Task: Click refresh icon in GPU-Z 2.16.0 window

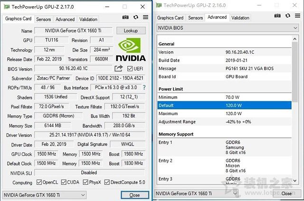Action: tap(288, 16)
